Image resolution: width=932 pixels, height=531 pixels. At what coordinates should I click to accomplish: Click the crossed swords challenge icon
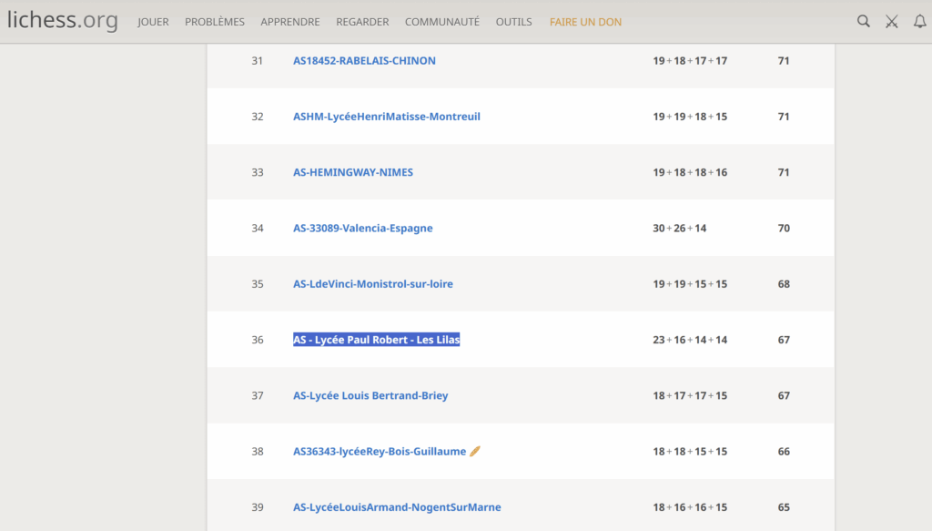coord(891,22)
